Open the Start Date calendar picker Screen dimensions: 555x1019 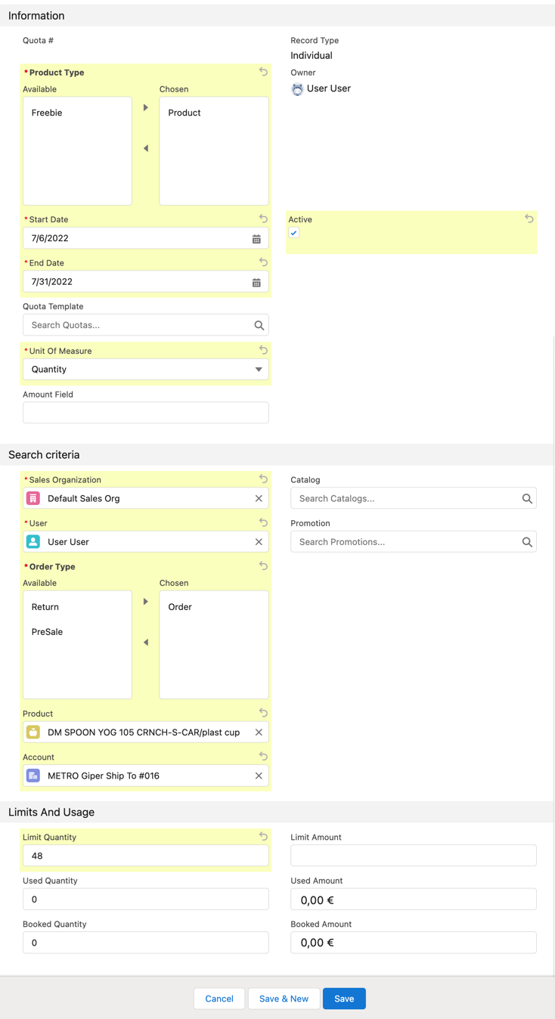pyautogui.click(x=257, y=238)
